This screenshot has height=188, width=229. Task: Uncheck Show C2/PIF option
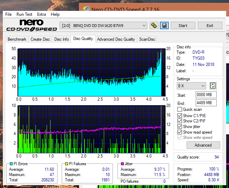180,121
